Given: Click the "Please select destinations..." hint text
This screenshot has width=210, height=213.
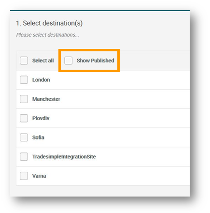Looking at the screenshot, I should [x=48, y=35].
